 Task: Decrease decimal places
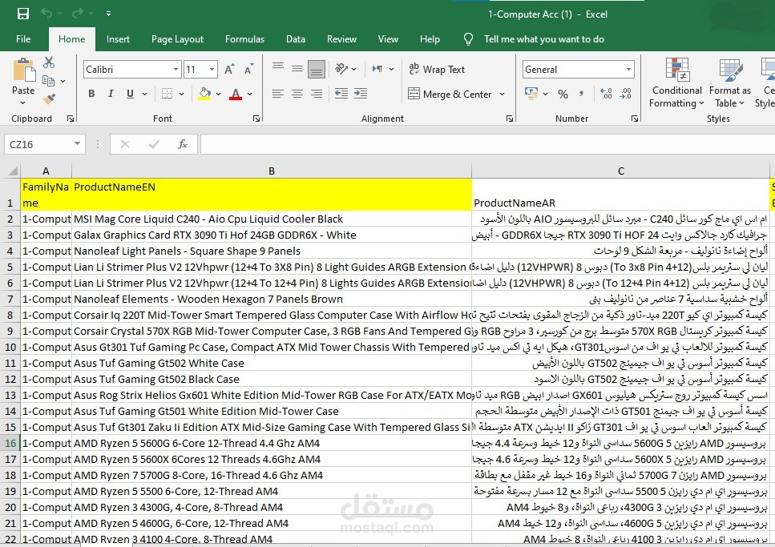point(625,94)
